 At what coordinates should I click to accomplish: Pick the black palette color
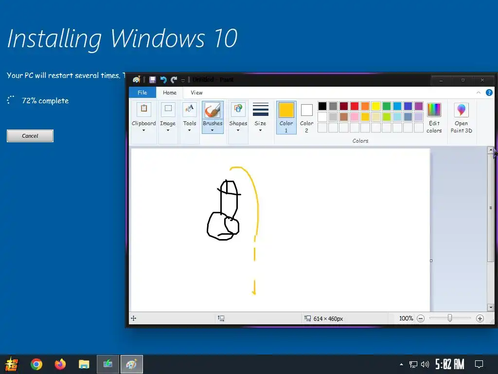click(322, 106)
